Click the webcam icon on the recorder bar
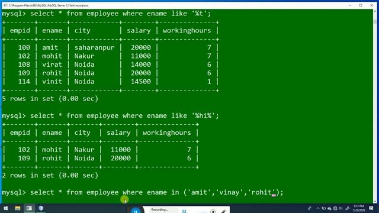Image resolution: width=379 pixels, height=213 pixels. [213, 211]
